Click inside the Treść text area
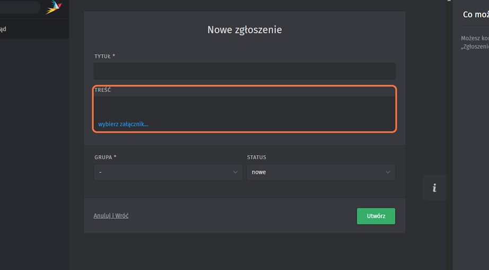 coord(244,108)
